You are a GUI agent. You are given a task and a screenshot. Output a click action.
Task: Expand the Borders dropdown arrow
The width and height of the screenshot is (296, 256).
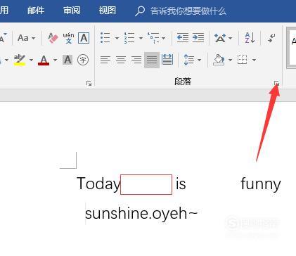pyautogui.click(x=254, y=60)
